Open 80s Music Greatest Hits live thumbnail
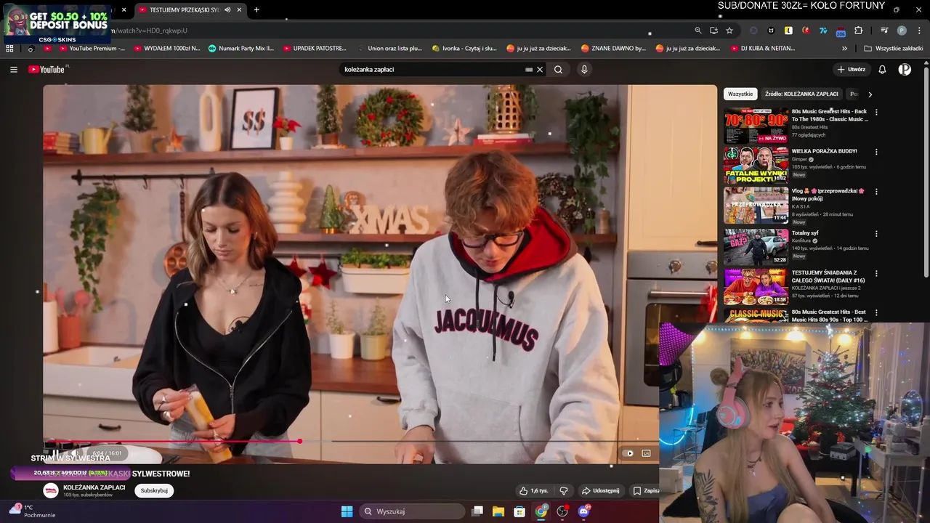Image resolution: width=930 pixels, height=523 pixels. click(756, 126)
